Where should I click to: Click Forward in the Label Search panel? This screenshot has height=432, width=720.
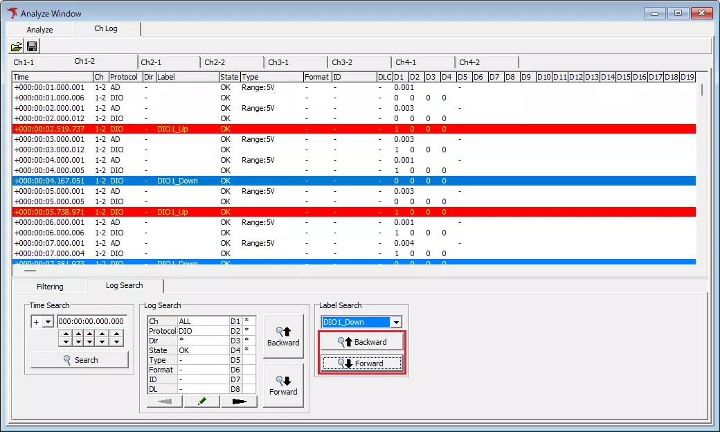tap(361, 363)
